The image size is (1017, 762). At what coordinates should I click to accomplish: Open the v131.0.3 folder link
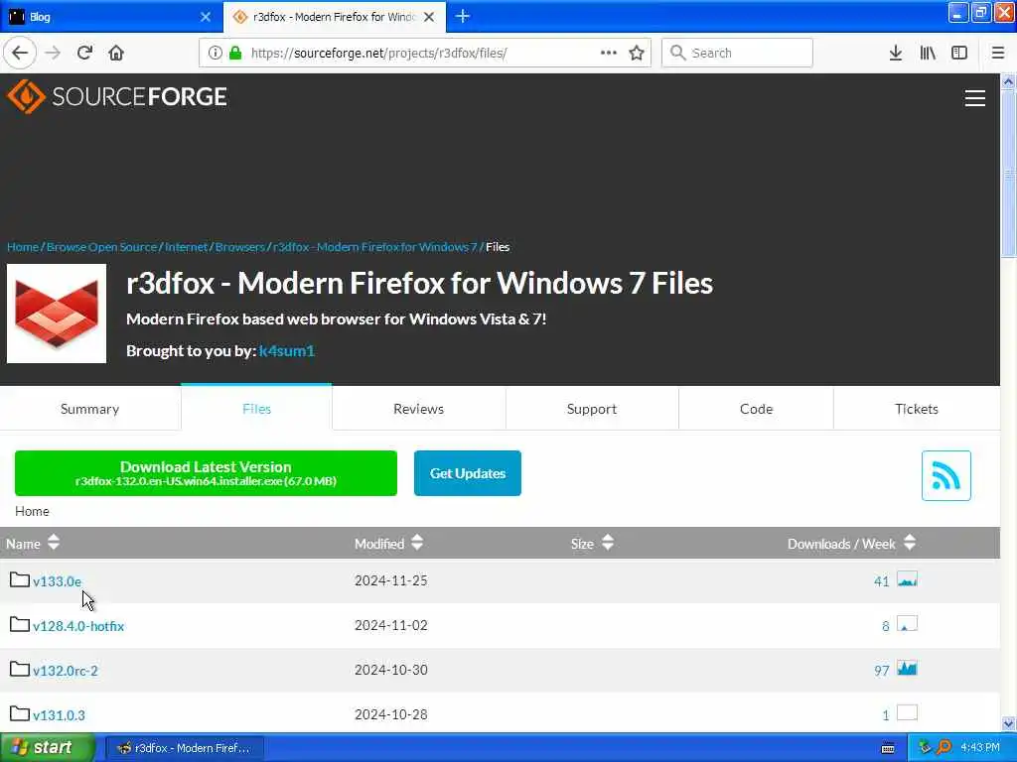click(x=59, y=715)
